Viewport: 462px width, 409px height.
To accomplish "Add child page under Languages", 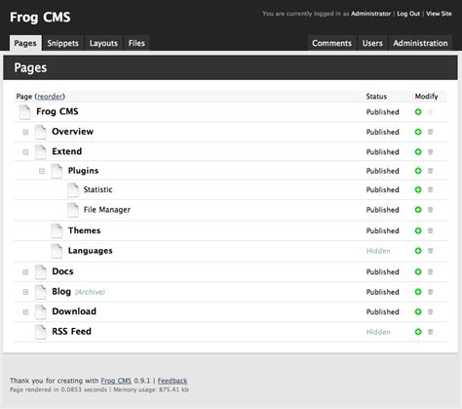I will 418,251.
